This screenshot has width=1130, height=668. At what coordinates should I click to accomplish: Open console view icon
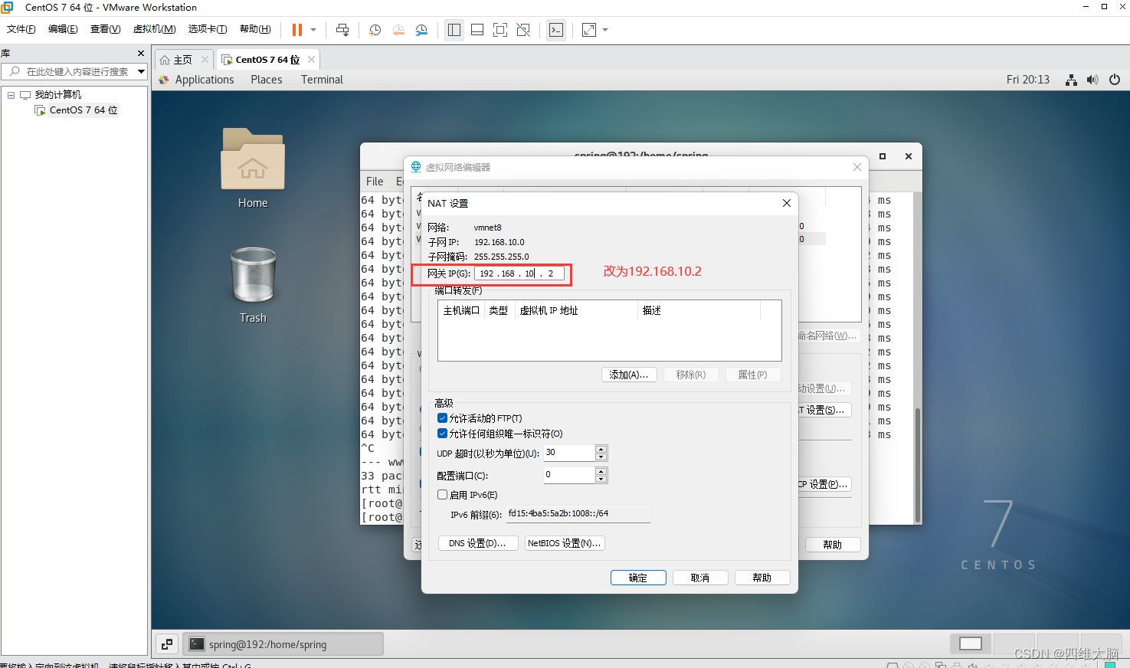556,30
